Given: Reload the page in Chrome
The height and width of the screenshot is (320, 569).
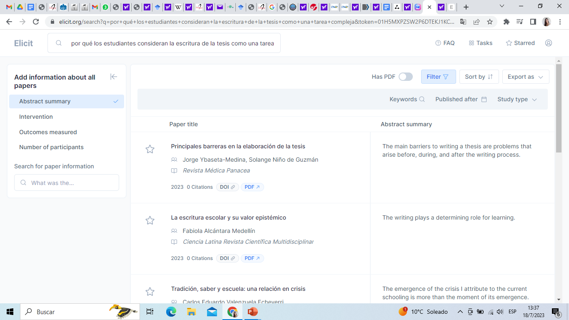Looking at the screenshot, I should click(x=36, y=22).
